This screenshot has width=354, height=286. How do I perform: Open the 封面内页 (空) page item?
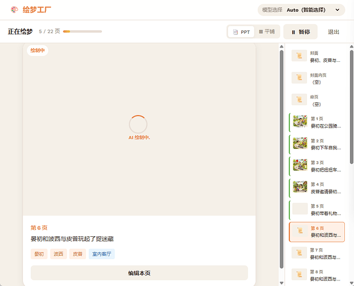coord(317,78)
